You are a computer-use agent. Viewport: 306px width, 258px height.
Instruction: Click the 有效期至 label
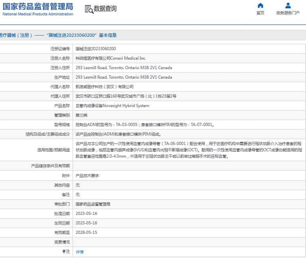point(62,233)
